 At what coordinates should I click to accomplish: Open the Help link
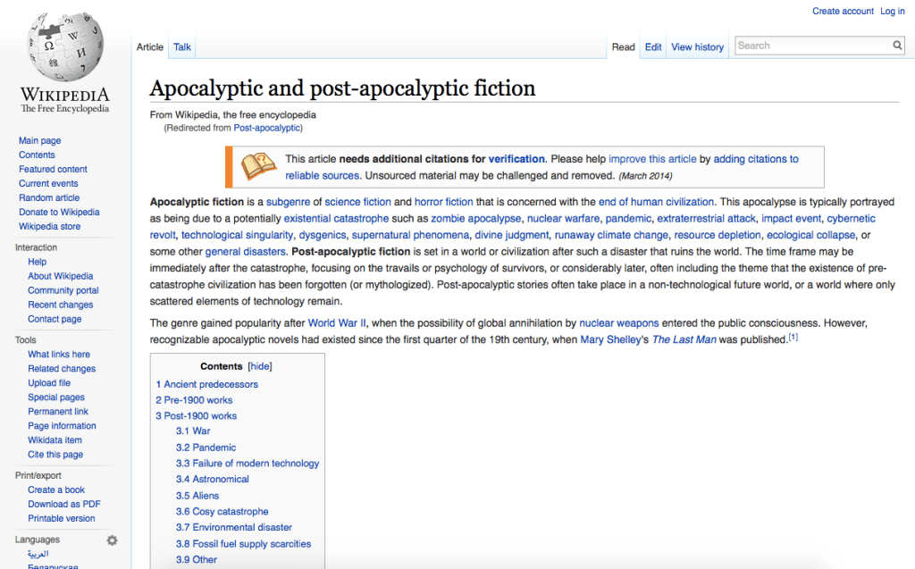38,262
